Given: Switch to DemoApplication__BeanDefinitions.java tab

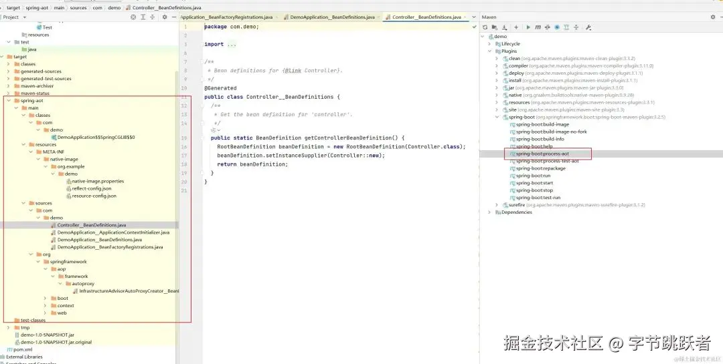Looking at the screenshot, I should [x=332, y=17].
